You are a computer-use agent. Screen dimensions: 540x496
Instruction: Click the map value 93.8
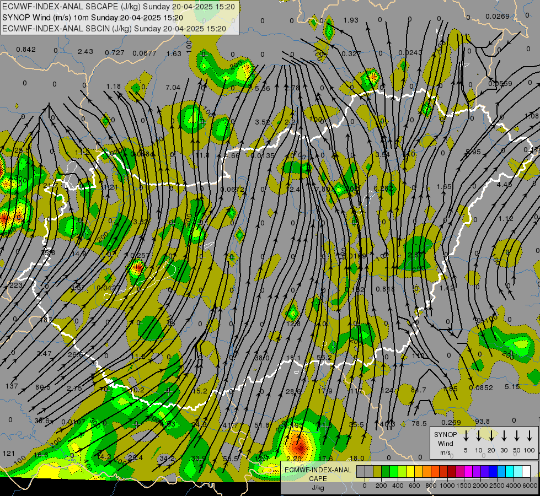pyautogui.click(x=482, y=422)
